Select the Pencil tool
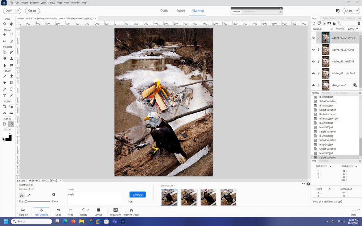 coord(11,96)
